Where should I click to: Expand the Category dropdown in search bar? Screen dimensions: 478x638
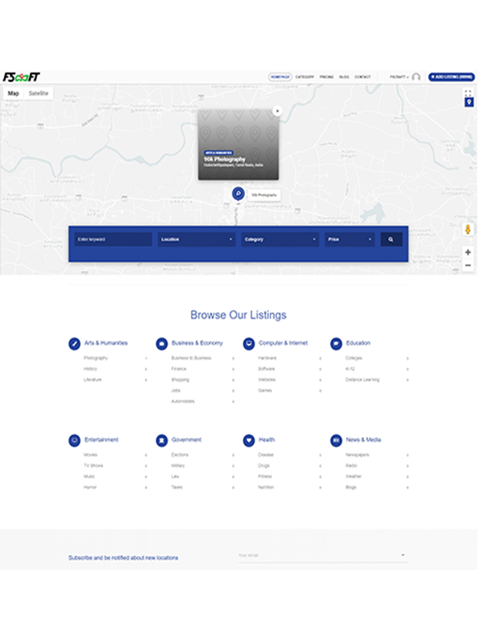[281, 240]
